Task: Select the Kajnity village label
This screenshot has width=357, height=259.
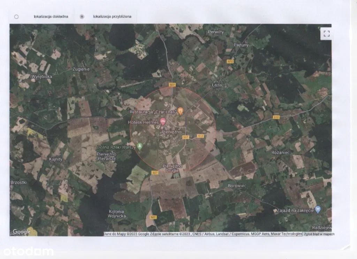Action: click(56, 159)
